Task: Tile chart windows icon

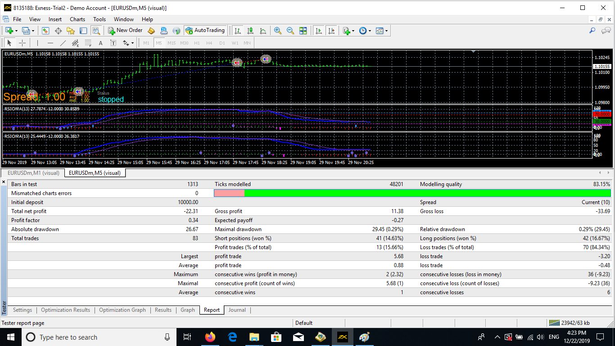Action: point(303,31)
